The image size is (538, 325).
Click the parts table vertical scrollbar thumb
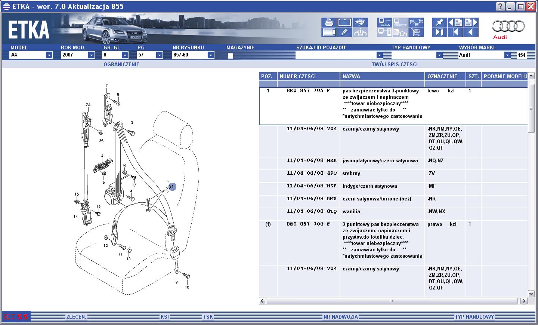click(x=531, y=108)
